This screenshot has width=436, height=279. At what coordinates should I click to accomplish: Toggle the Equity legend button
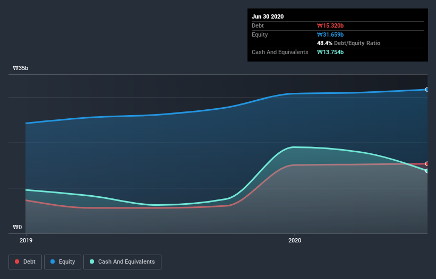63,262
